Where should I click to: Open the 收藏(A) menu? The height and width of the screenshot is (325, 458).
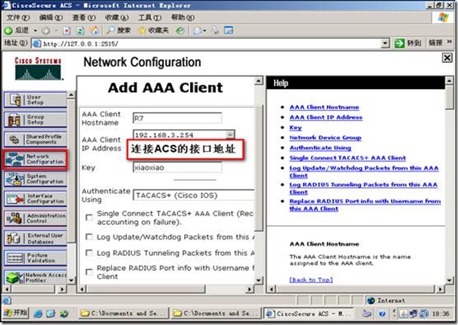click(116, 18)
